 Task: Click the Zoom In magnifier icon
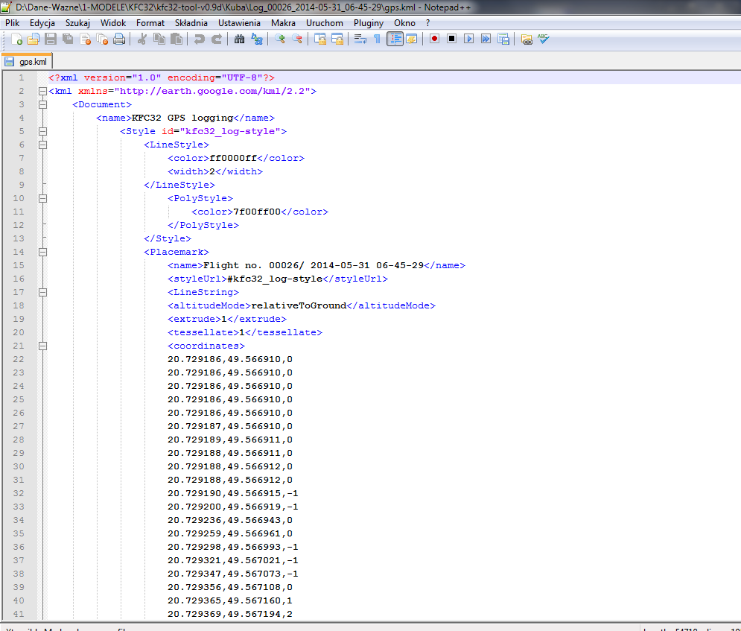[x=280, y=39]
